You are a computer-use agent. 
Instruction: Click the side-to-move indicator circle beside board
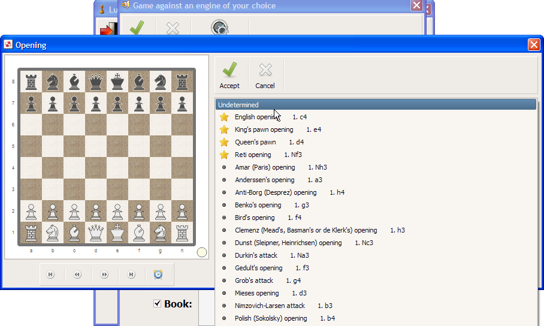tap(201, 252)
